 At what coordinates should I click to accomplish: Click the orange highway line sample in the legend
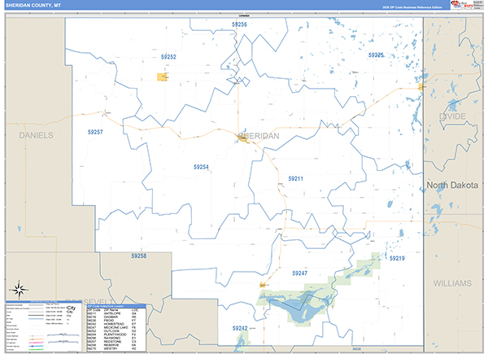[36, 339]
